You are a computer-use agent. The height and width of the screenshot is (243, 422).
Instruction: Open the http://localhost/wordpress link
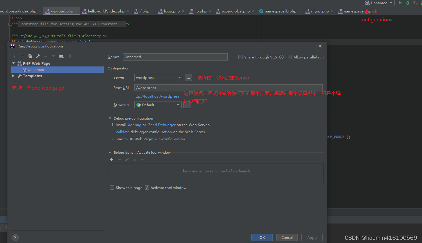pos(156,96)
